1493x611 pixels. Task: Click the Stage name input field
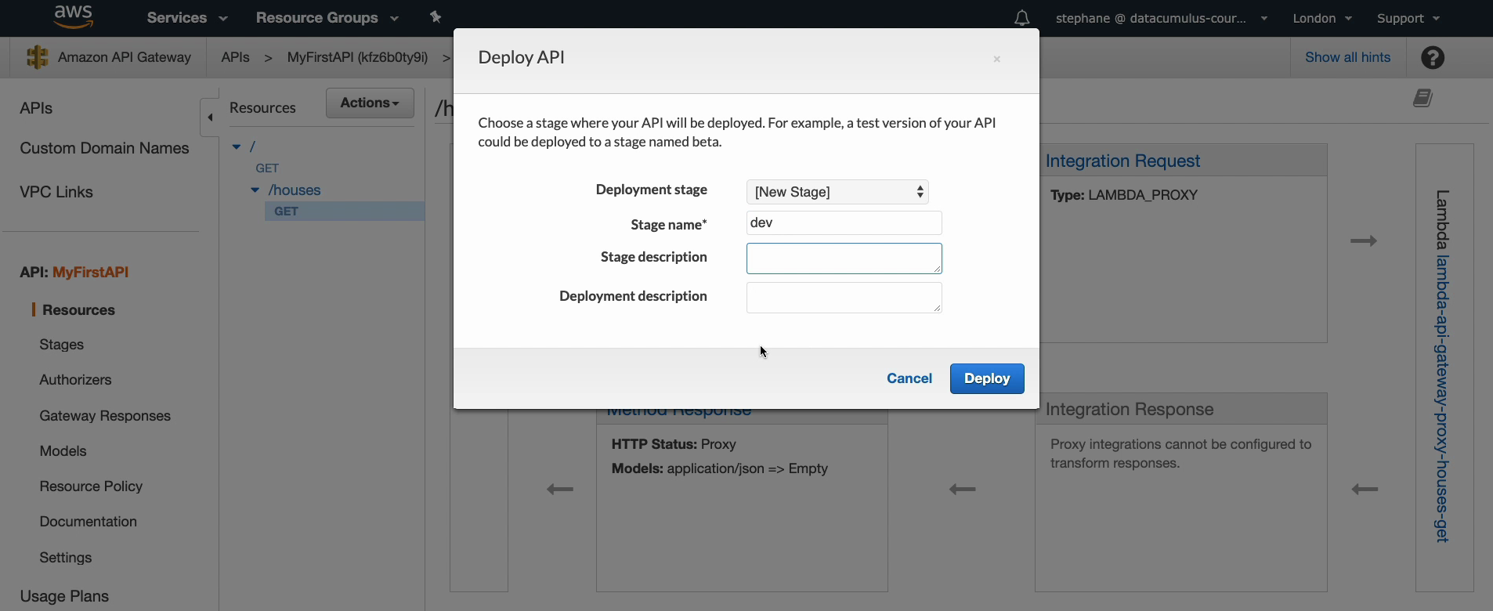click(x=844, y=223)
